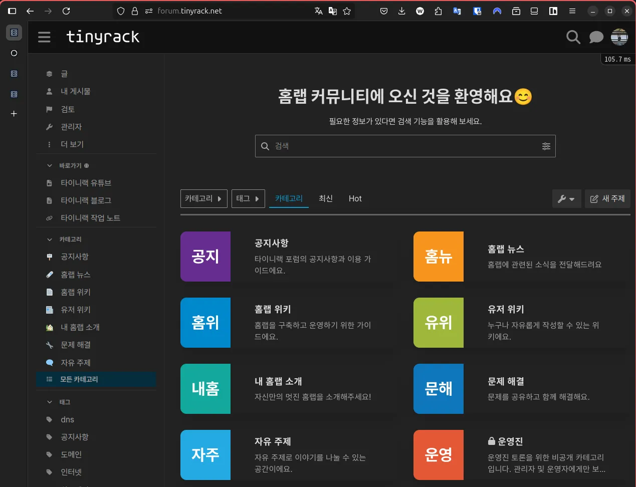Click the search magnifier icon in header
636x487 pixels.
(x=573, y=37)
